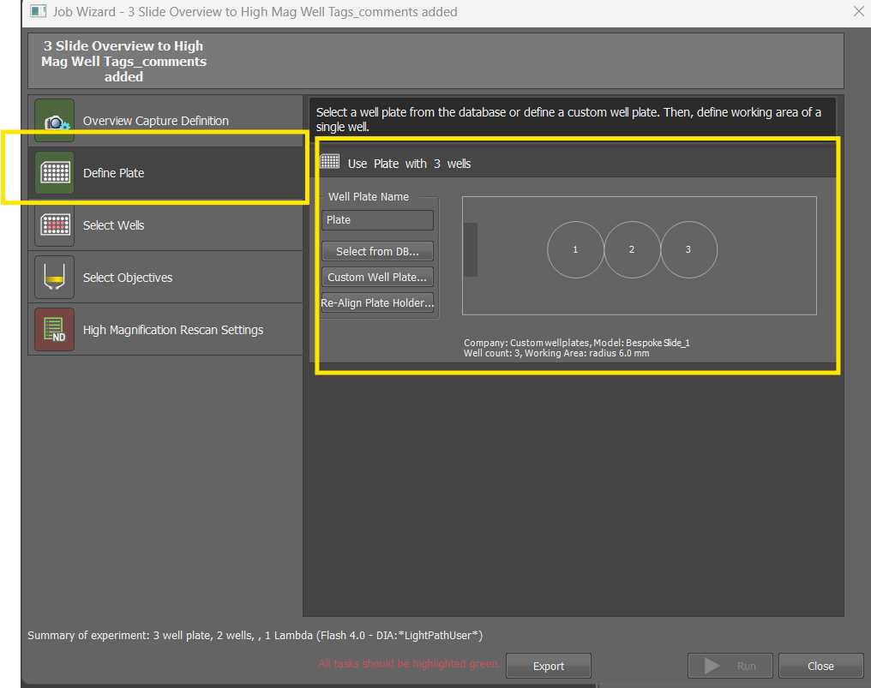Click the Close button at bottom right
The height and width of the screenshot is (688, 871).
pyautogui.click(x=820, y=666)
